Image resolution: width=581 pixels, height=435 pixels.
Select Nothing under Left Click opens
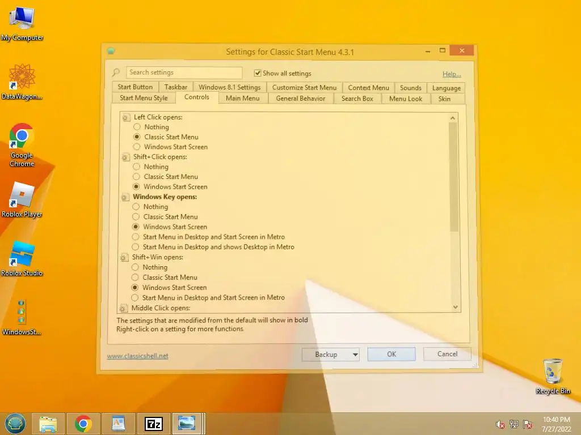click(137, 127)
